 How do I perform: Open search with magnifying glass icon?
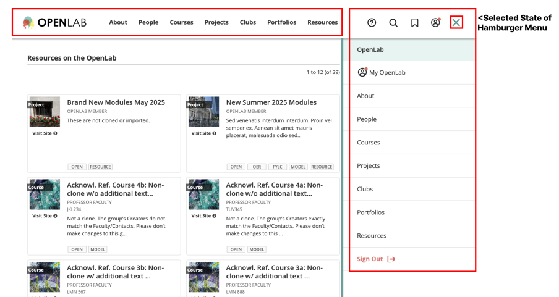pos(393,23)
